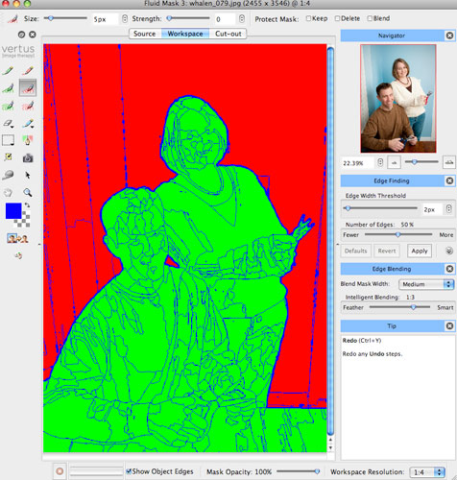This screenshot has height=480, width=457.
Task: Select the green keep brush tool
Action: coord(8,70)
